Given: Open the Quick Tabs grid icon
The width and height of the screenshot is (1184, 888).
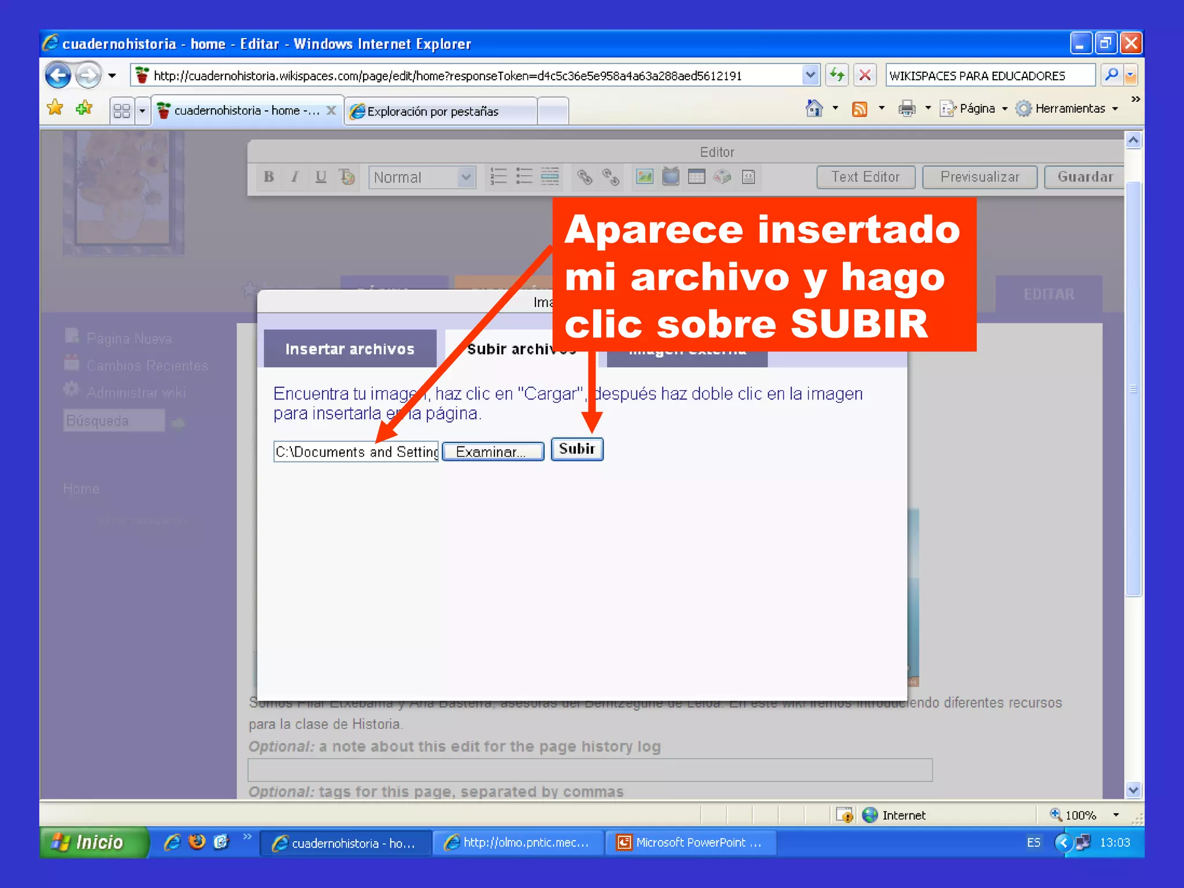Looking at the screenshot, I should tap(122, 110).
